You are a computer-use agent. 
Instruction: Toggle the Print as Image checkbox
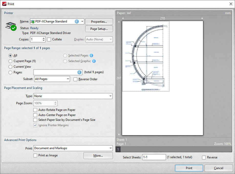point(35,156)
